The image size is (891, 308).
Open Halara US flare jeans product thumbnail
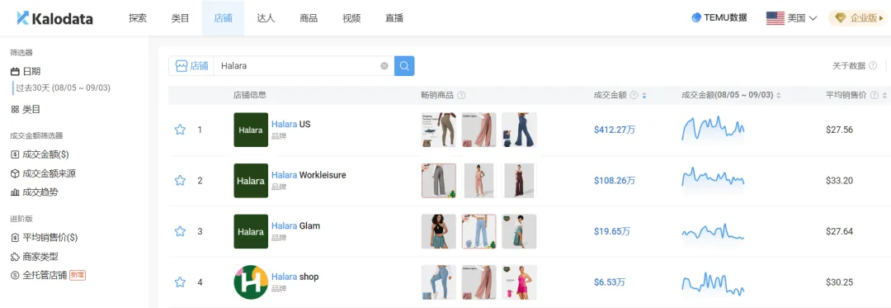tap(519, 130)
